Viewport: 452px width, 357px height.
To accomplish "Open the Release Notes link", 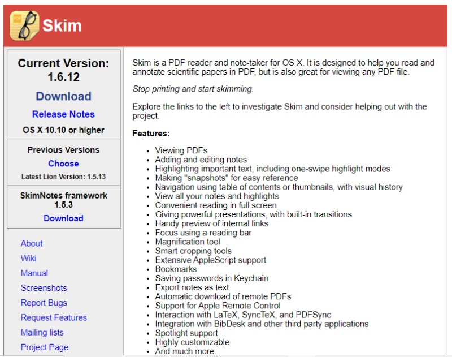I will point(63,114).
